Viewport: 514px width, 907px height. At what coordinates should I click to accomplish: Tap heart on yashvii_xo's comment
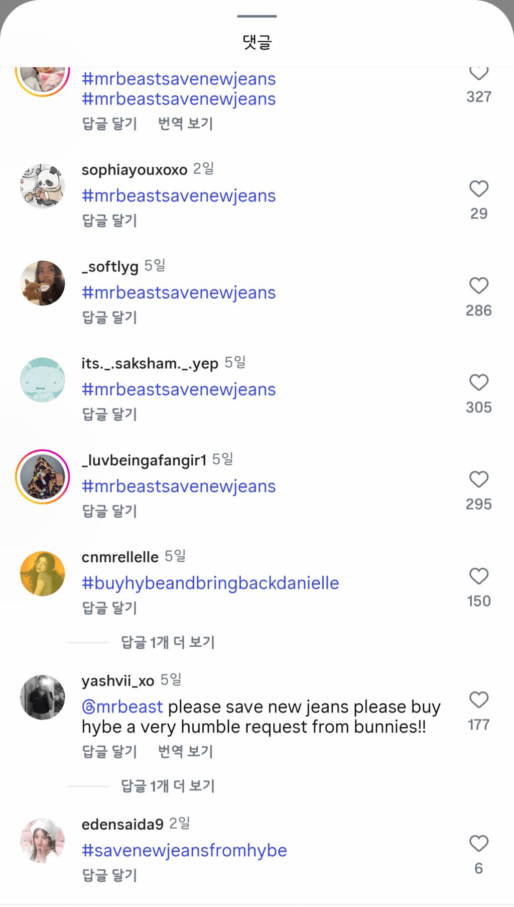[x=478, y=699]
